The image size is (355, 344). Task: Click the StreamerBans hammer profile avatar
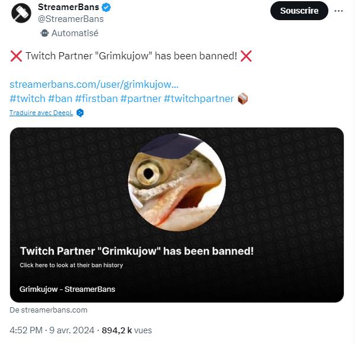tap(22, 12)
